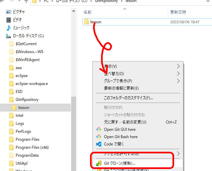Click the VS Code icon in context menu
The image size is (212, 171).
pyautogui.click(x=99, y=144)
